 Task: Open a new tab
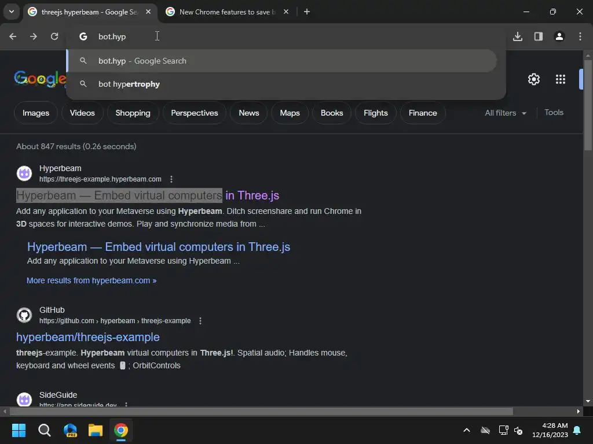click(x=307, y=12)
